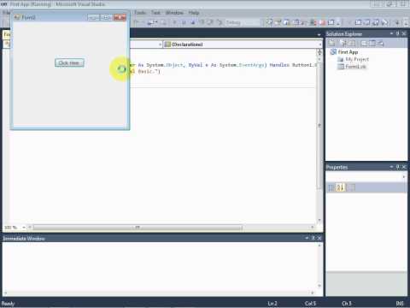The height and width of the screenshot is (308, 410).
Task: Open Solution Explorer window position dropdown
Action: coord(392,33)
